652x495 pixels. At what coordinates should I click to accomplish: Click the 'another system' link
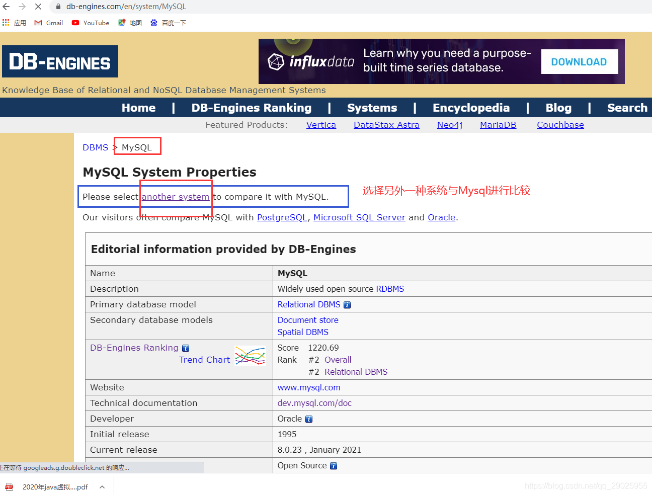[x=176, y=197]
